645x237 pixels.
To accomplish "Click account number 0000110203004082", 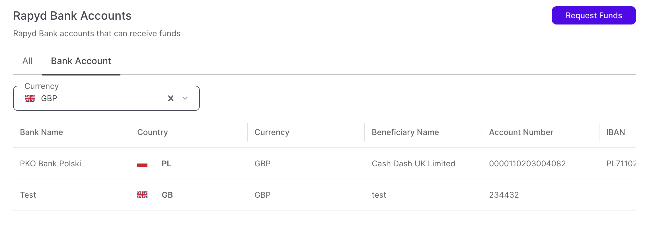I will click(527, 164).
